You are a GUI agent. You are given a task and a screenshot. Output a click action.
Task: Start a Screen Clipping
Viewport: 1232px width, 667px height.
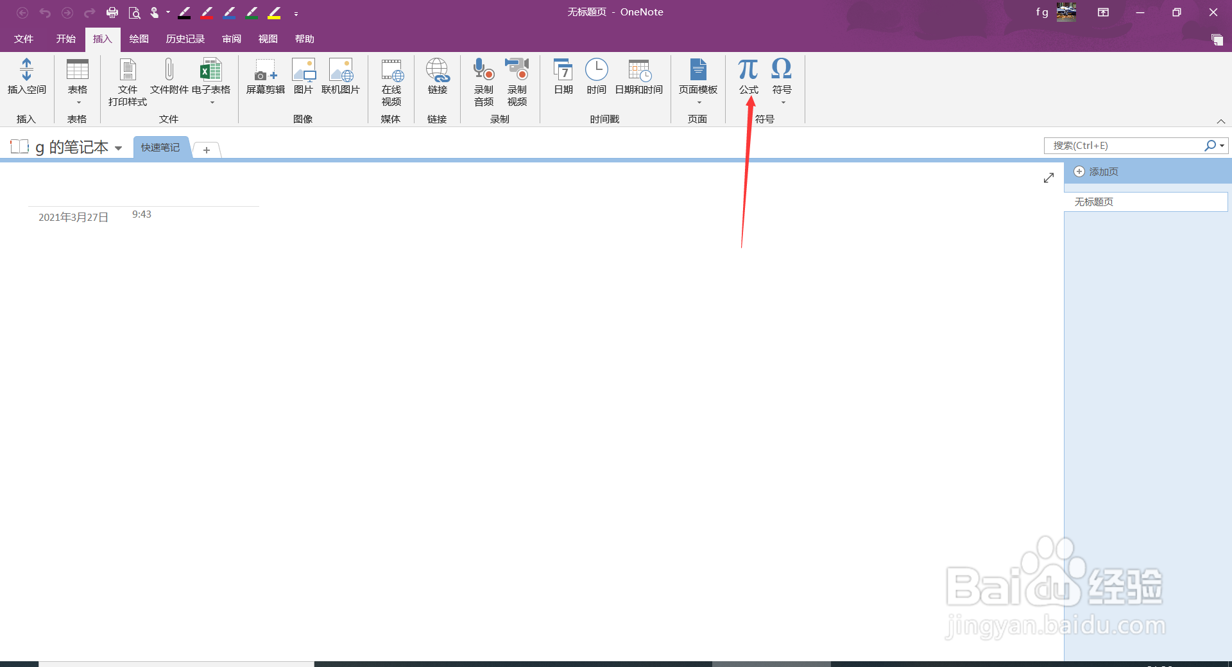coord(265,69)
